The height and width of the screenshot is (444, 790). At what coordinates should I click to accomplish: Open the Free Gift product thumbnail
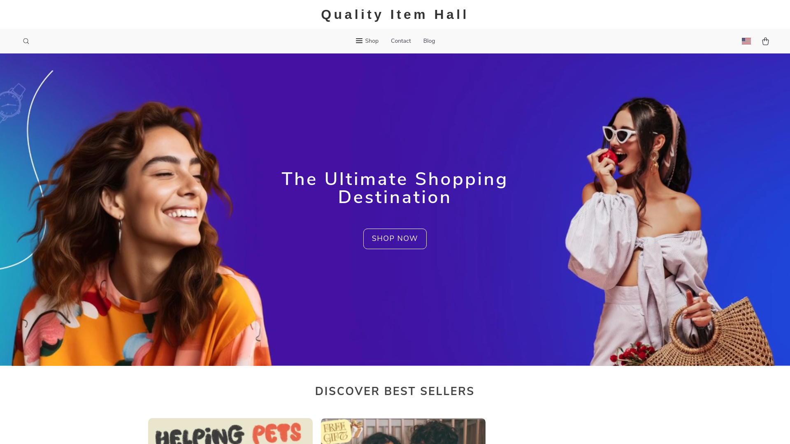403,431
